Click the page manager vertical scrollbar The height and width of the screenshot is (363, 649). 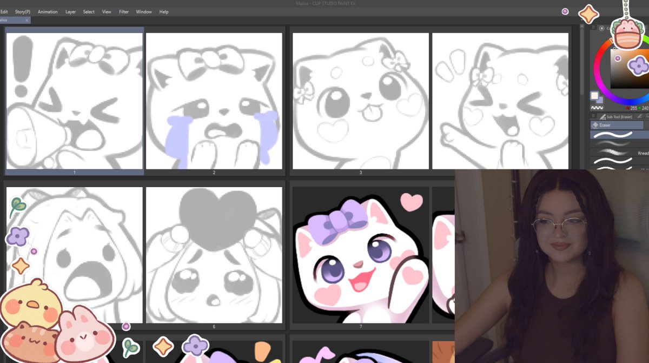pos(582,60)
